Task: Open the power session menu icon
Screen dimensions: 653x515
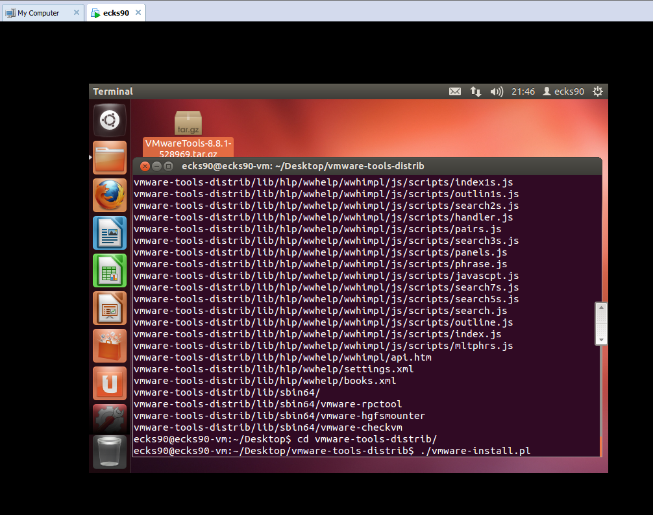Action: pos(598,91)
